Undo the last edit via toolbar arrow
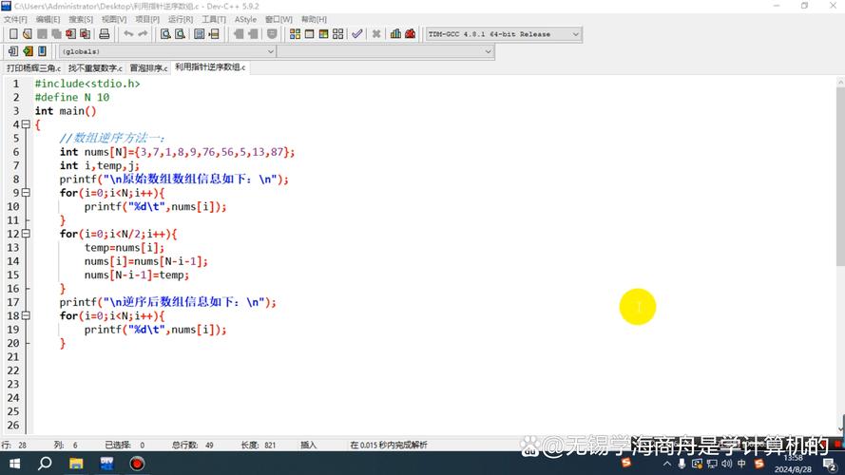The height and width of the screenshot is (475, 845). (x=127, y=34)
